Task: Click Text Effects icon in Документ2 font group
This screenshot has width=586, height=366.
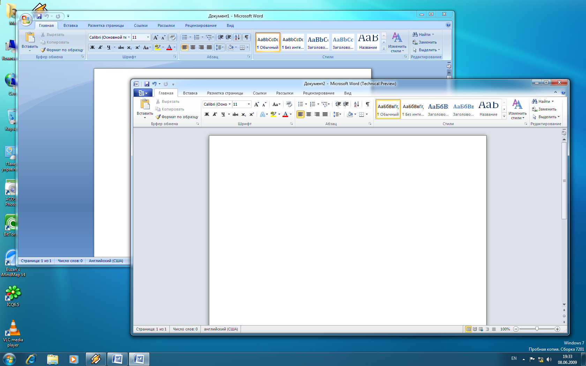Action: point(262,114)
